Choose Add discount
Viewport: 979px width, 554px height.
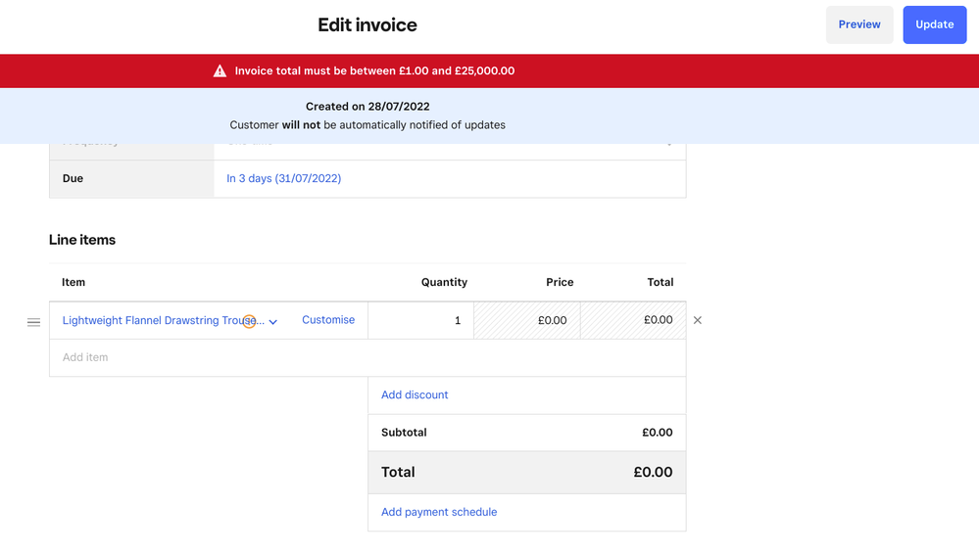415,394
